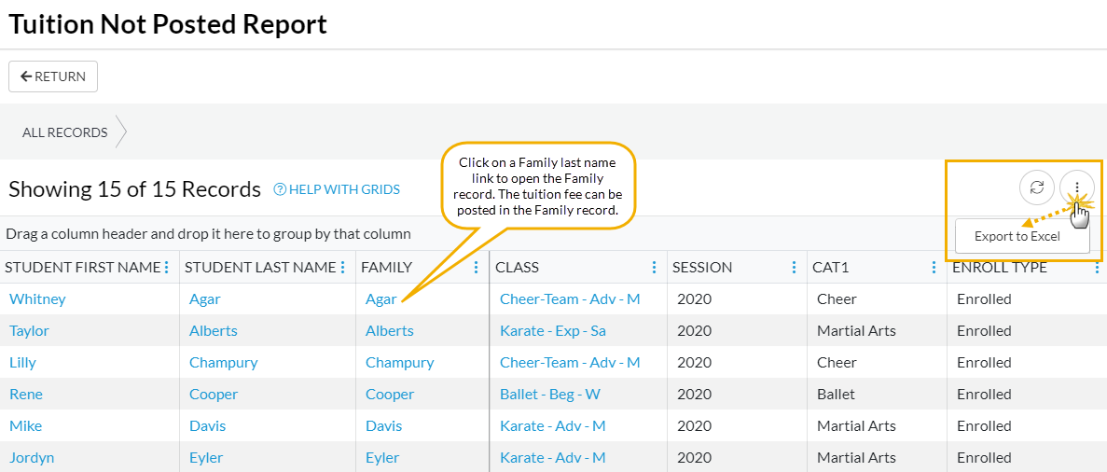Viewport: 1107px width, 472px height.
Task: Open Session column options menu
Action: click(x=794, y=268)
